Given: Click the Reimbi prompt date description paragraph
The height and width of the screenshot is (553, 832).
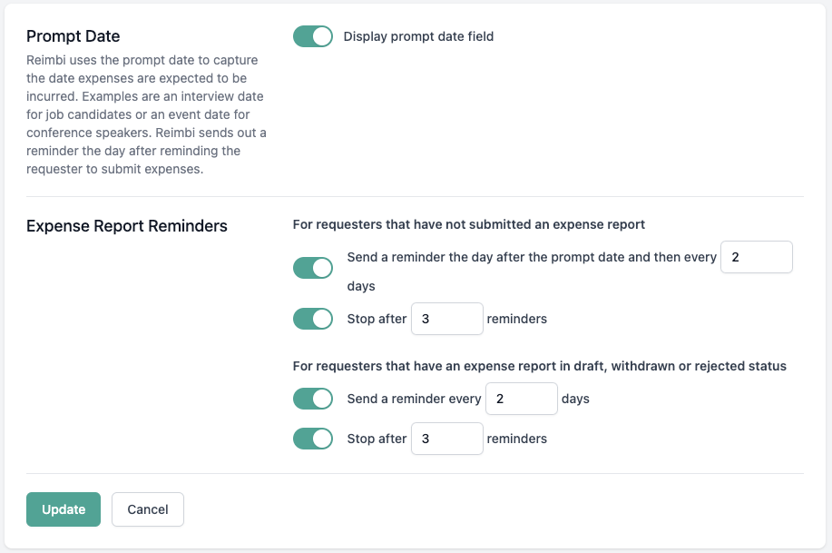Looking at the screenshot, I should (x=146, y=114).
